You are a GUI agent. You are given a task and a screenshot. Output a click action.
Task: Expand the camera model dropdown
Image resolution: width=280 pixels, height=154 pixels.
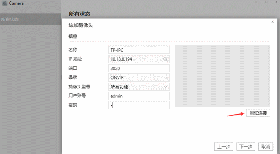point(139,87)
